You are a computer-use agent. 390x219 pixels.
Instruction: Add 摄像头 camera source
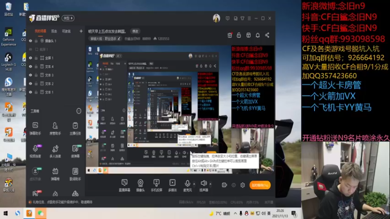point(140,185)
